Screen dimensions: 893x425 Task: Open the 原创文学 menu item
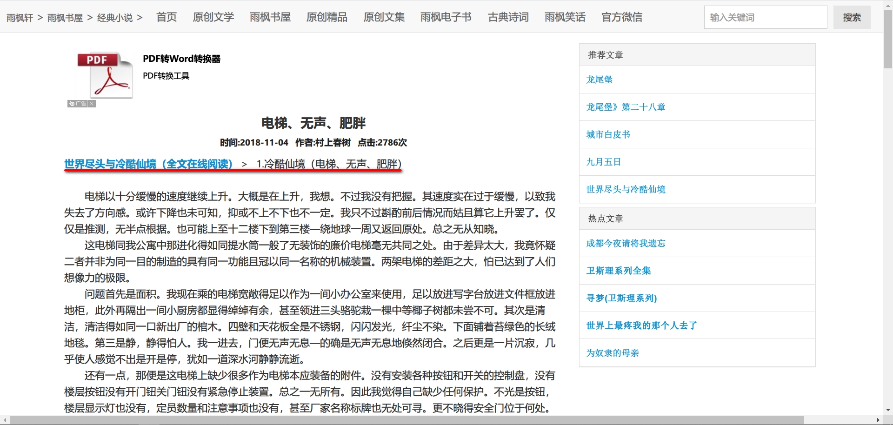(213, 17)
